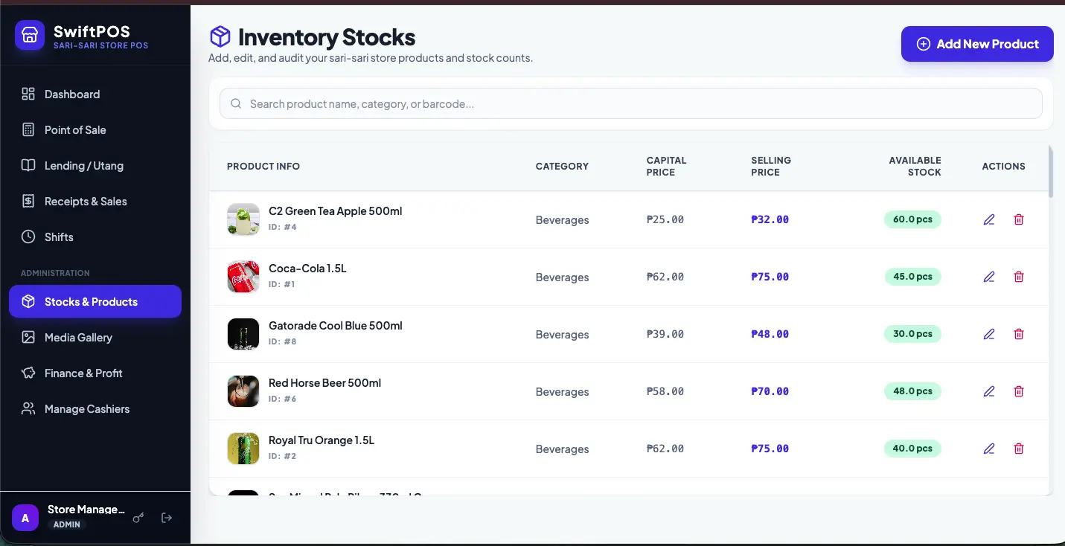Click the '40.0 pcs' stock badge

[x=912, y=449]
